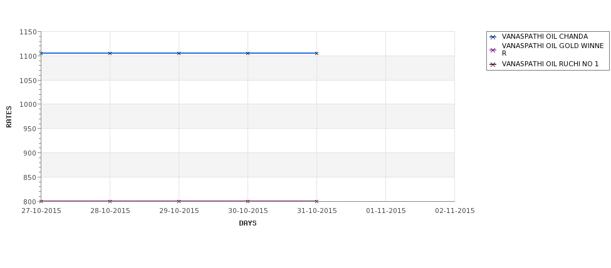
Task: Click the bottom line marker at 31-10-2015
Action: click(317, 201)
